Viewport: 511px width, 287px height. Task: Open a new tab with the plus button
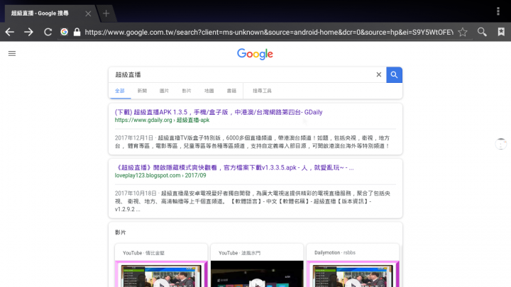[106, 13]
